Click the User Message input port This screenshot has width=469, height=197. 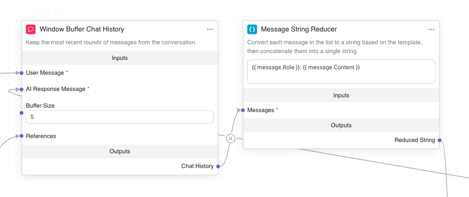(22, 73)
